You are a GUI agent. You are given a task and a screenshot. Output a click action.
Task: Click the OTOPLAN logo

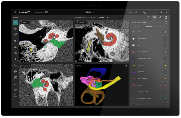tap(24, 12)
